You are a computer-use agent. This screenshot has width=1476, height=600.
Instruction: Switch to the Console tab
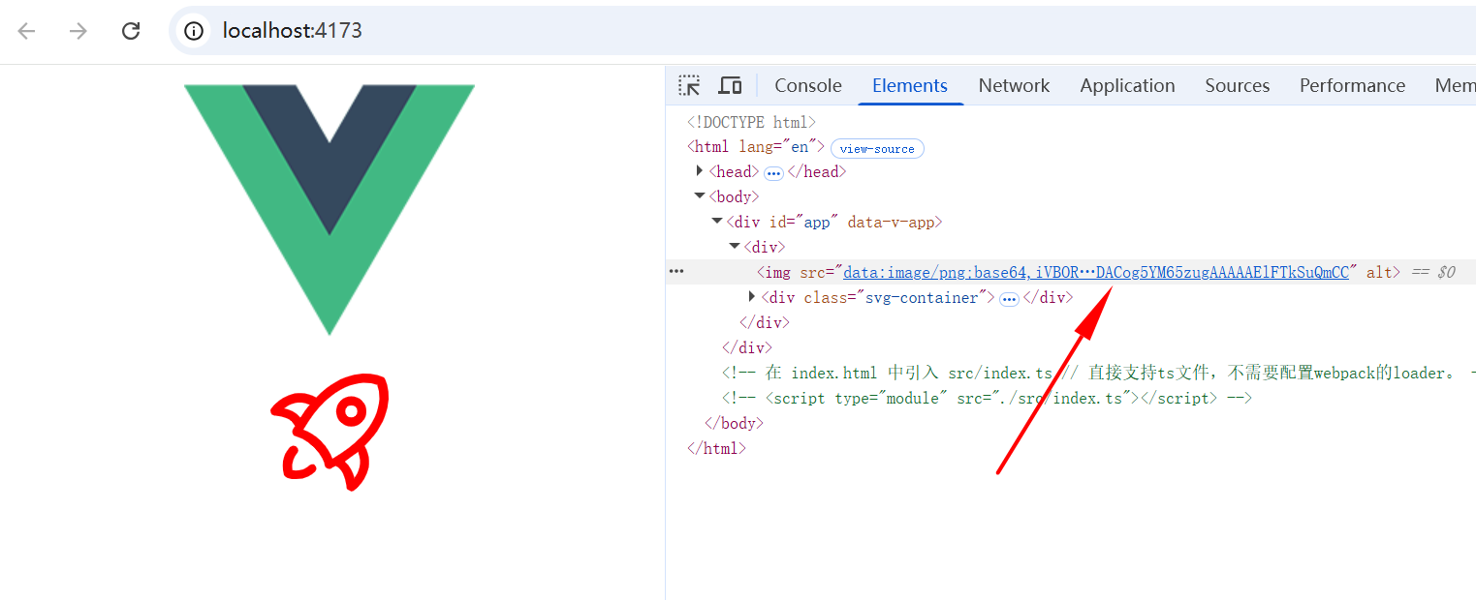point(808,85)
